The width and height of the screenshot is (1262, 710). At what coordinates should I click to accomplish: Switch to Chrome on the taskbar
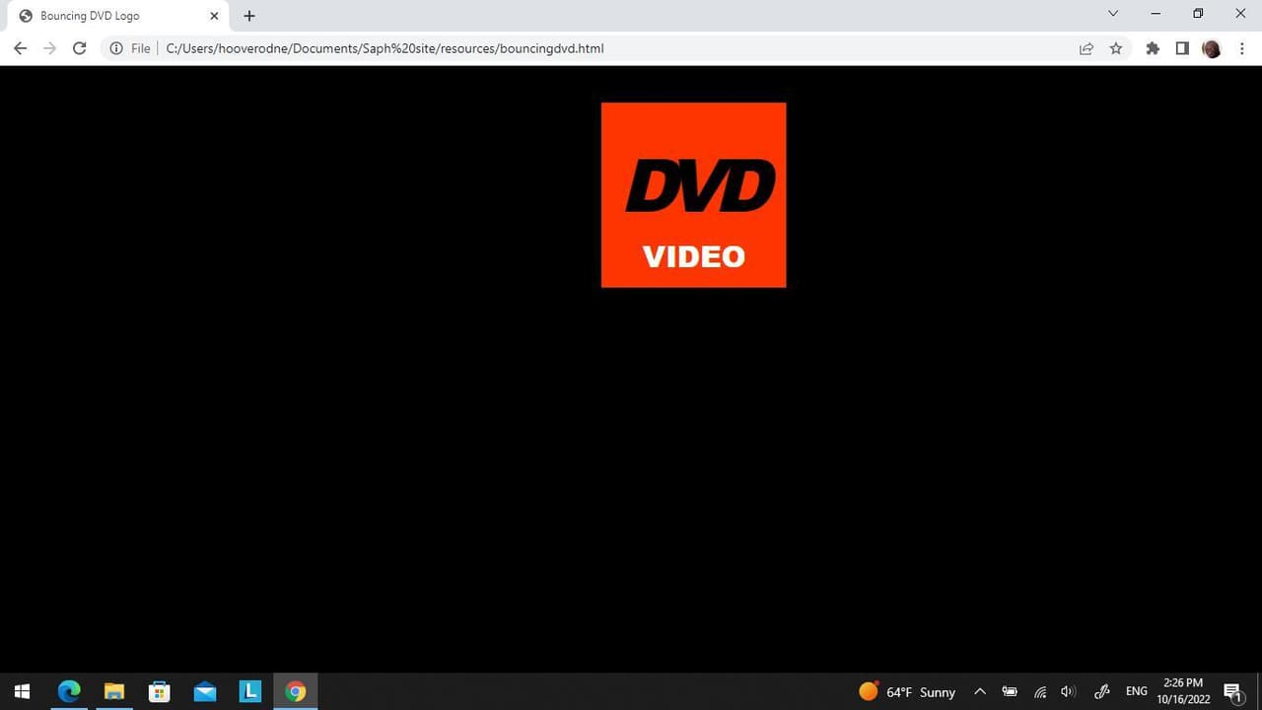click(x=296, y=691)
